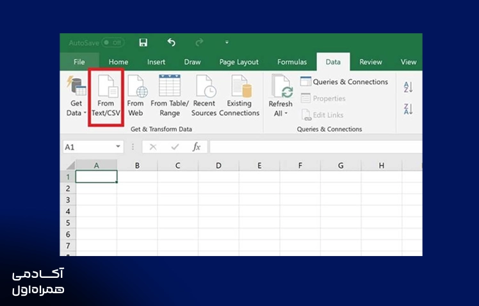Expand the Name Box dropdown arrow

pyautogui.click(x=118, y=147)
